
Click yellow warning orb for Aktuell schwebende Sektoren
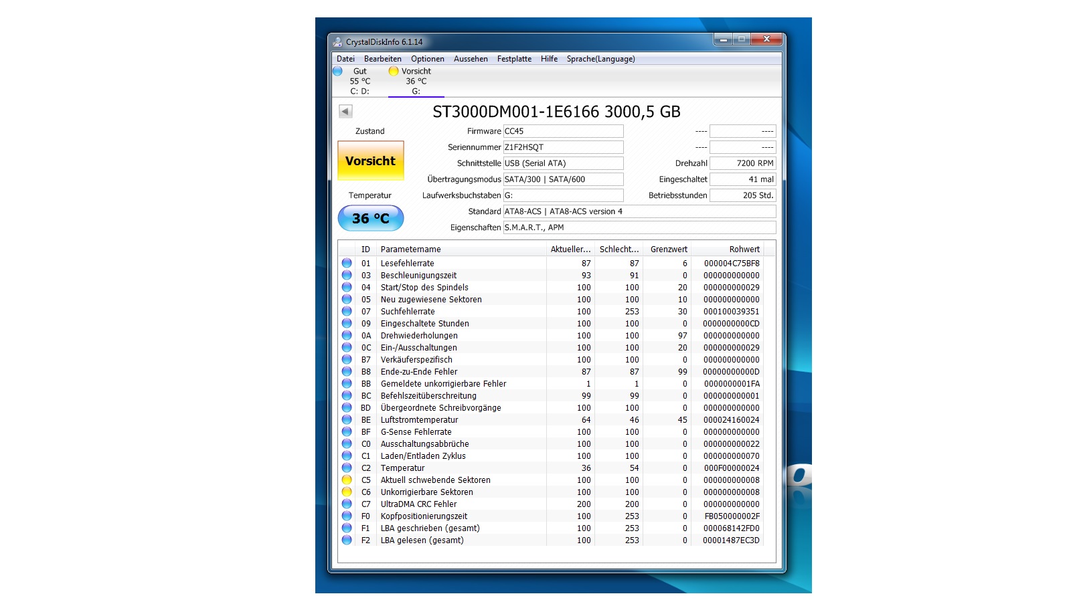click(x=347, y=480)
